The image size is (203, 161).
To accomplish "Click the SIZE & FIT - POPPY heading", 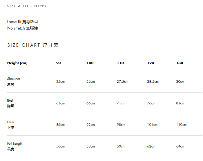I will [x=27, y=6].
